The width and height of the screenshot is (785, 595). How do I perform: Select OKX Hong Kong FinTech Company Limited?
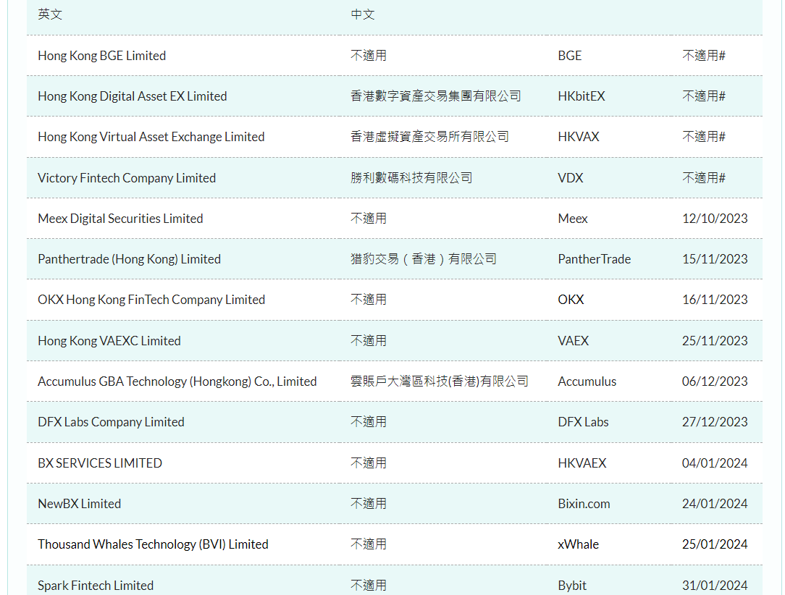pos(151,299)
